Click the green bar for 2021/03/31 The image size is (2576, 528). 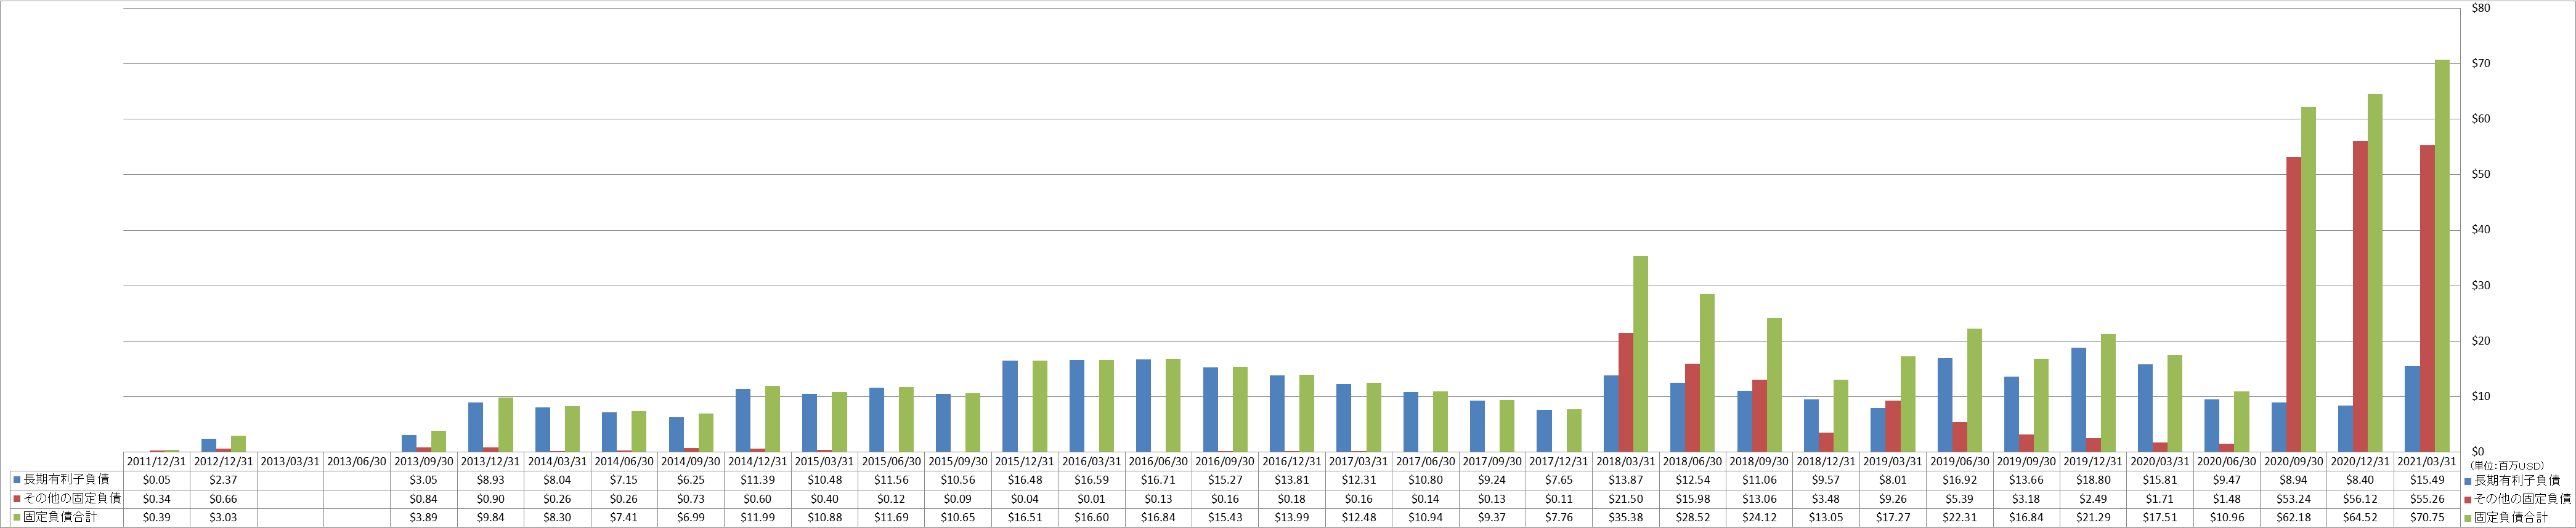[2442, 255]
